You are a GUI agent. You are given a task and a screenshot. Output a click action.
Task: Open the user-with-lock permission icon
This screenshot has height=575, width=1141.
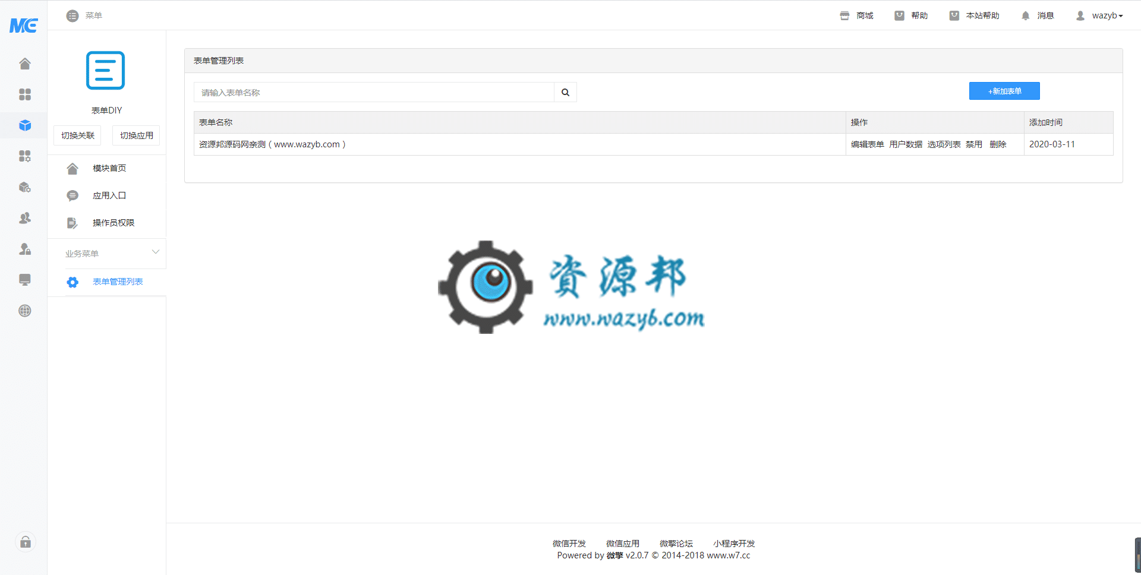click(x=25, y=249)
